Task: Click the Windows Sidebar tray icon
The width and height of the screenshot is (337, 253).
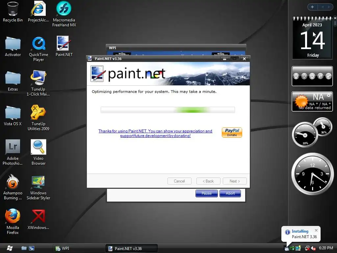Action: [298, 248]
